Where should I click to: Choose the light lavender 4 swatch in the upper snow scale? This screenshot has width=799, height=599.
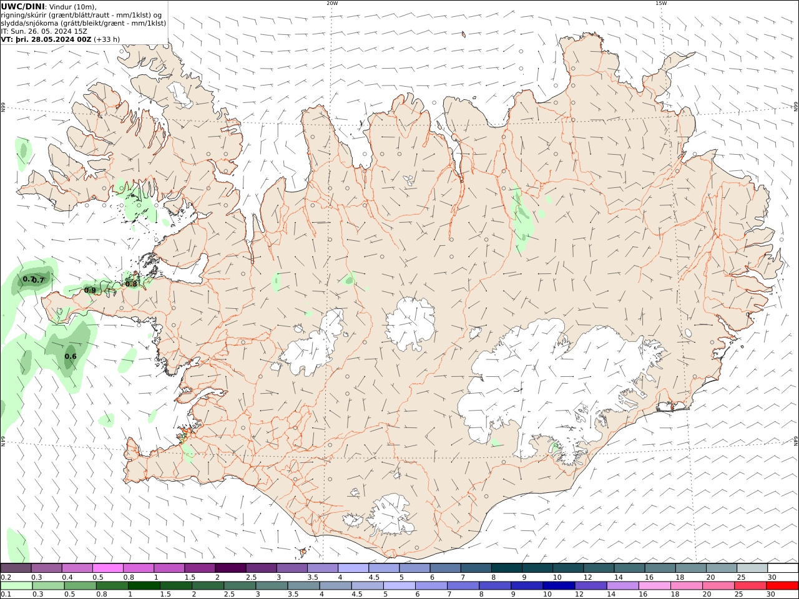click(353, 568)
